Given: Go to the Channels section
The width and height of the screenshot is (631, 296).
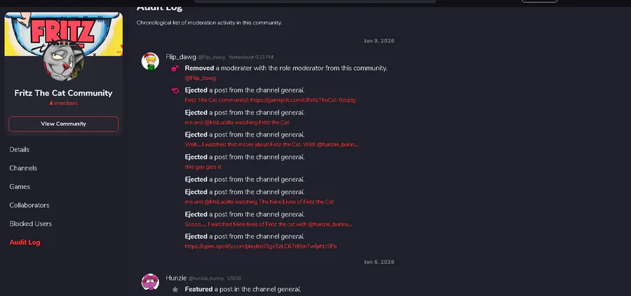Looking at the screenshot, I should pyautogui.click(x=23, y=168).
